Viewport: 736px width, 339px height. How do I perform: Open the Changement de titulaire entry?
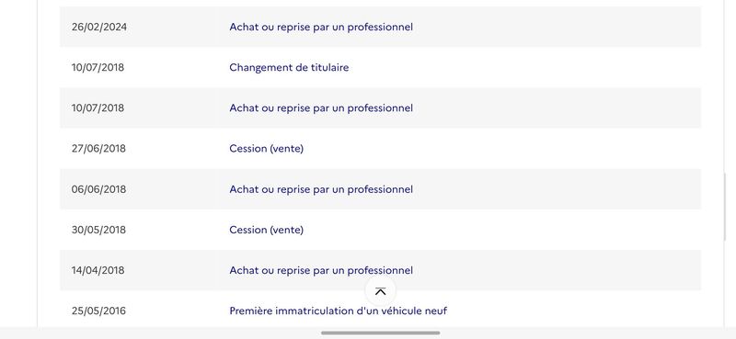[289, 67]
